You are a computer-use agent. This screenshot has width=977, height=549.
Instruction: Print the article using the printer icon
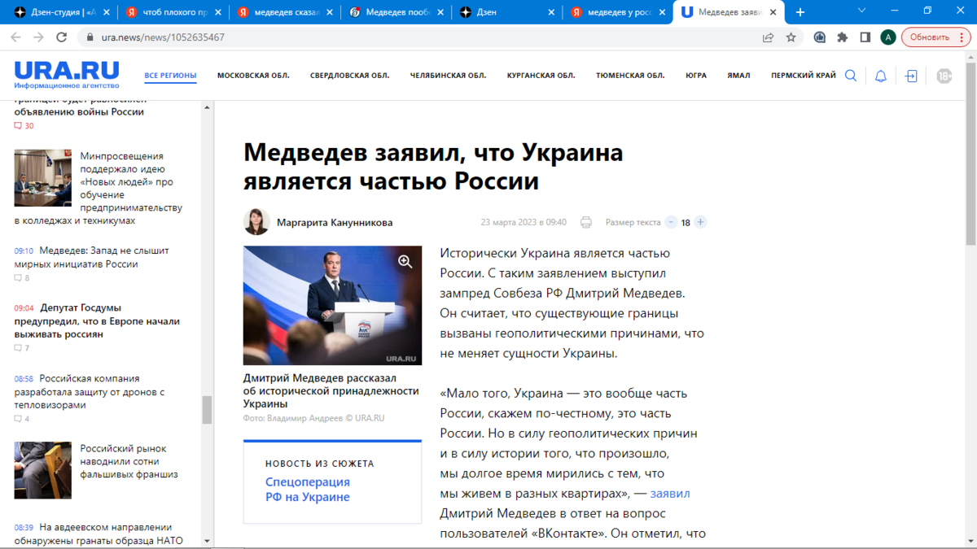(585, 221)
